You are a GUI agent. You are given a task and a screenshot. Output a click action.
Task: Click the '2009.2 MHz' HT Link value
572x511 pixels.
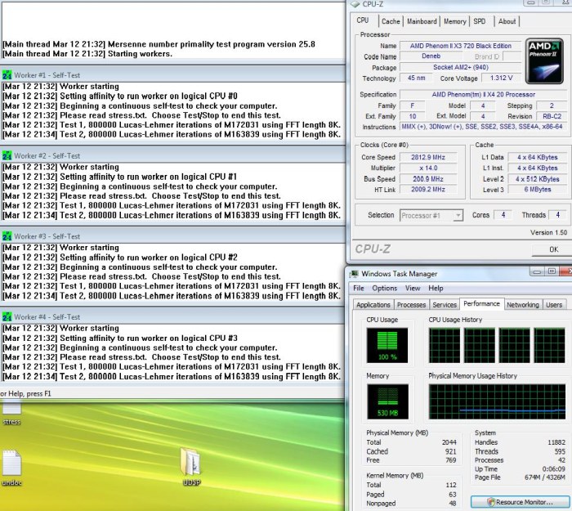pos(428,190)
